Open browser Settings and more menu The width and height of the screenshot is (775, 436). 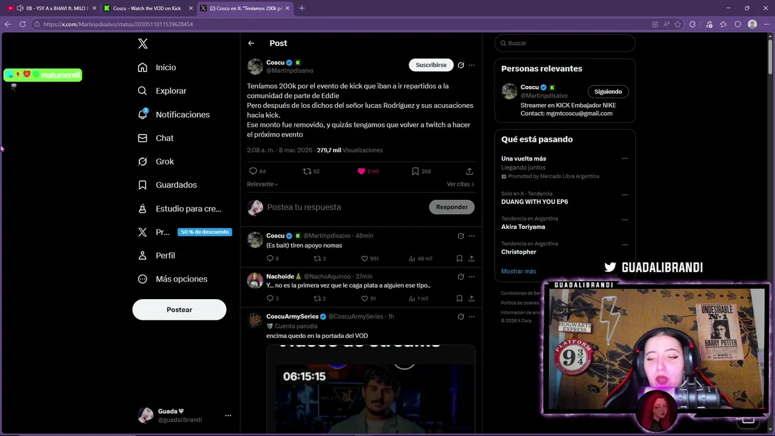click(766, 24)
